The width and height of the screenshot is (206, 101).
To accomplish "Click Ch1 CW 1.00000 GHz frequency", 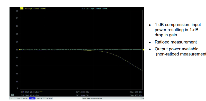I will [x=82, y=92].
